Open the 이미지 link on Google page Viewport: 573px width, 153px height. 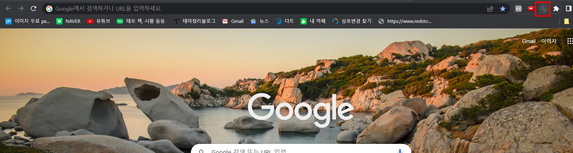point(549,41)
